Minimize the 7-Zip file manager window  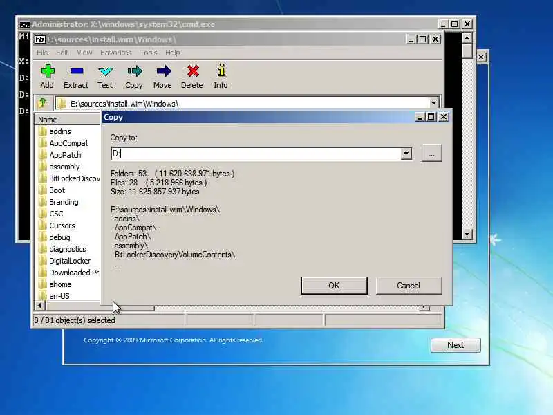tap(411, 39)
